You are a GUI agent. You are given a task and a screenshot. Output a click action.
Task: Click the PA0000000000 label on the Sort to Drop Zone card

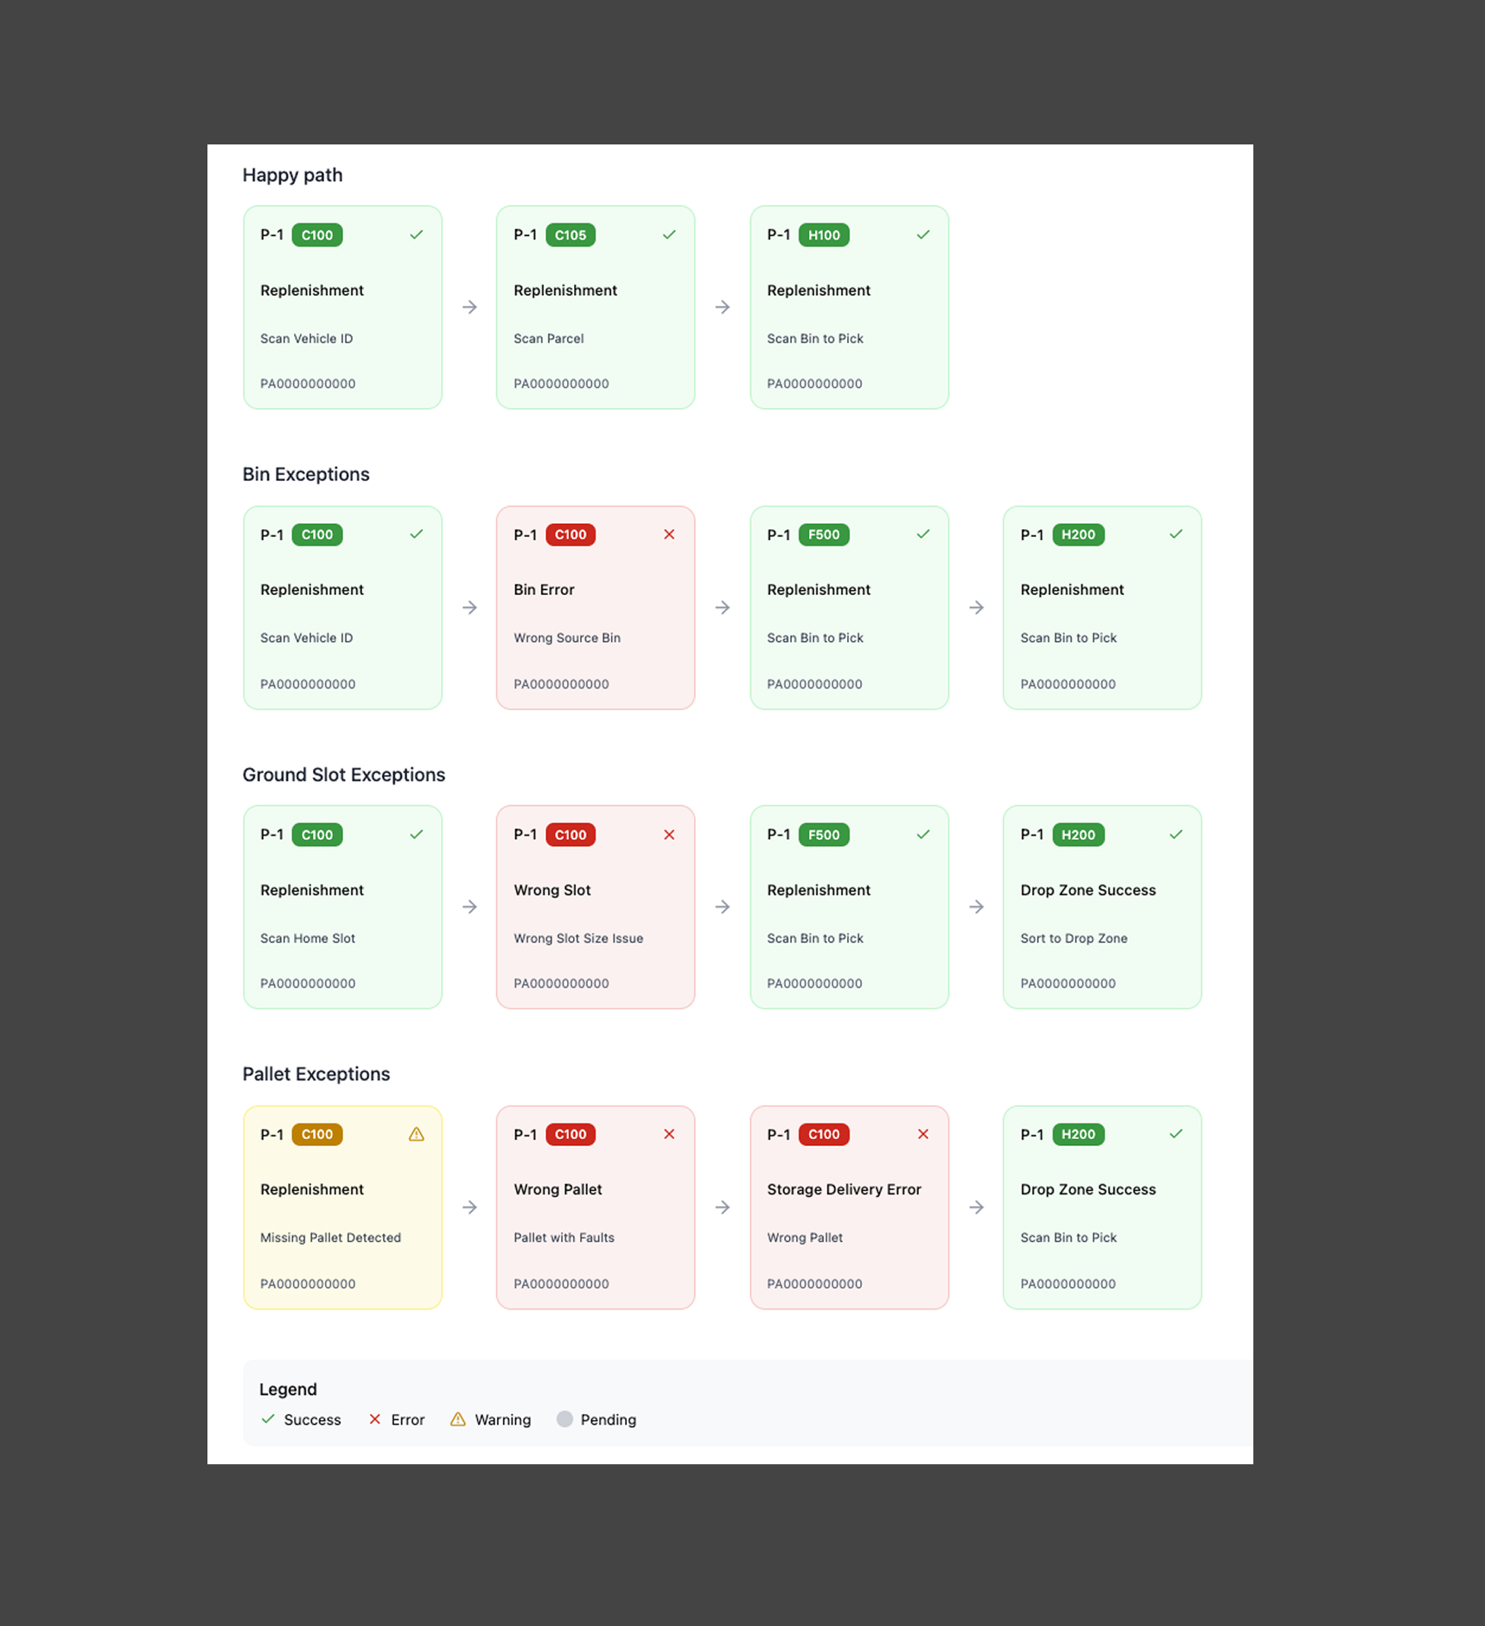[1068, 983]
